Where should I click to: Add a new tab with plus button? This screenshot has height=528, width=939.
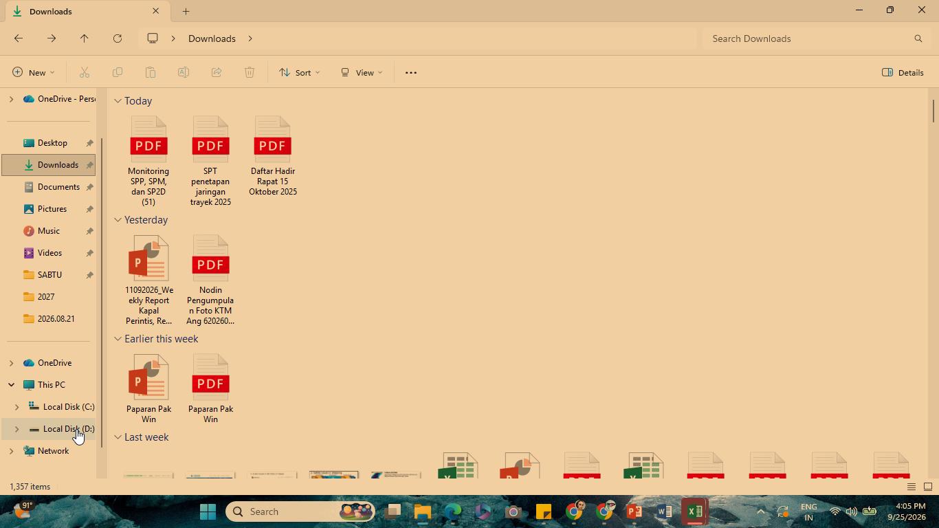click(186, 11)
